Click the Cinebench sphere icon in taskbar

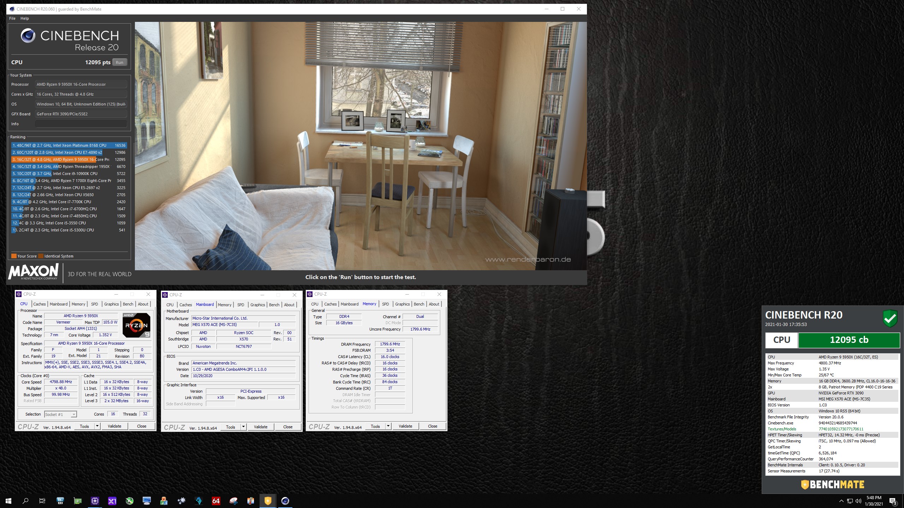pos(285,501)
